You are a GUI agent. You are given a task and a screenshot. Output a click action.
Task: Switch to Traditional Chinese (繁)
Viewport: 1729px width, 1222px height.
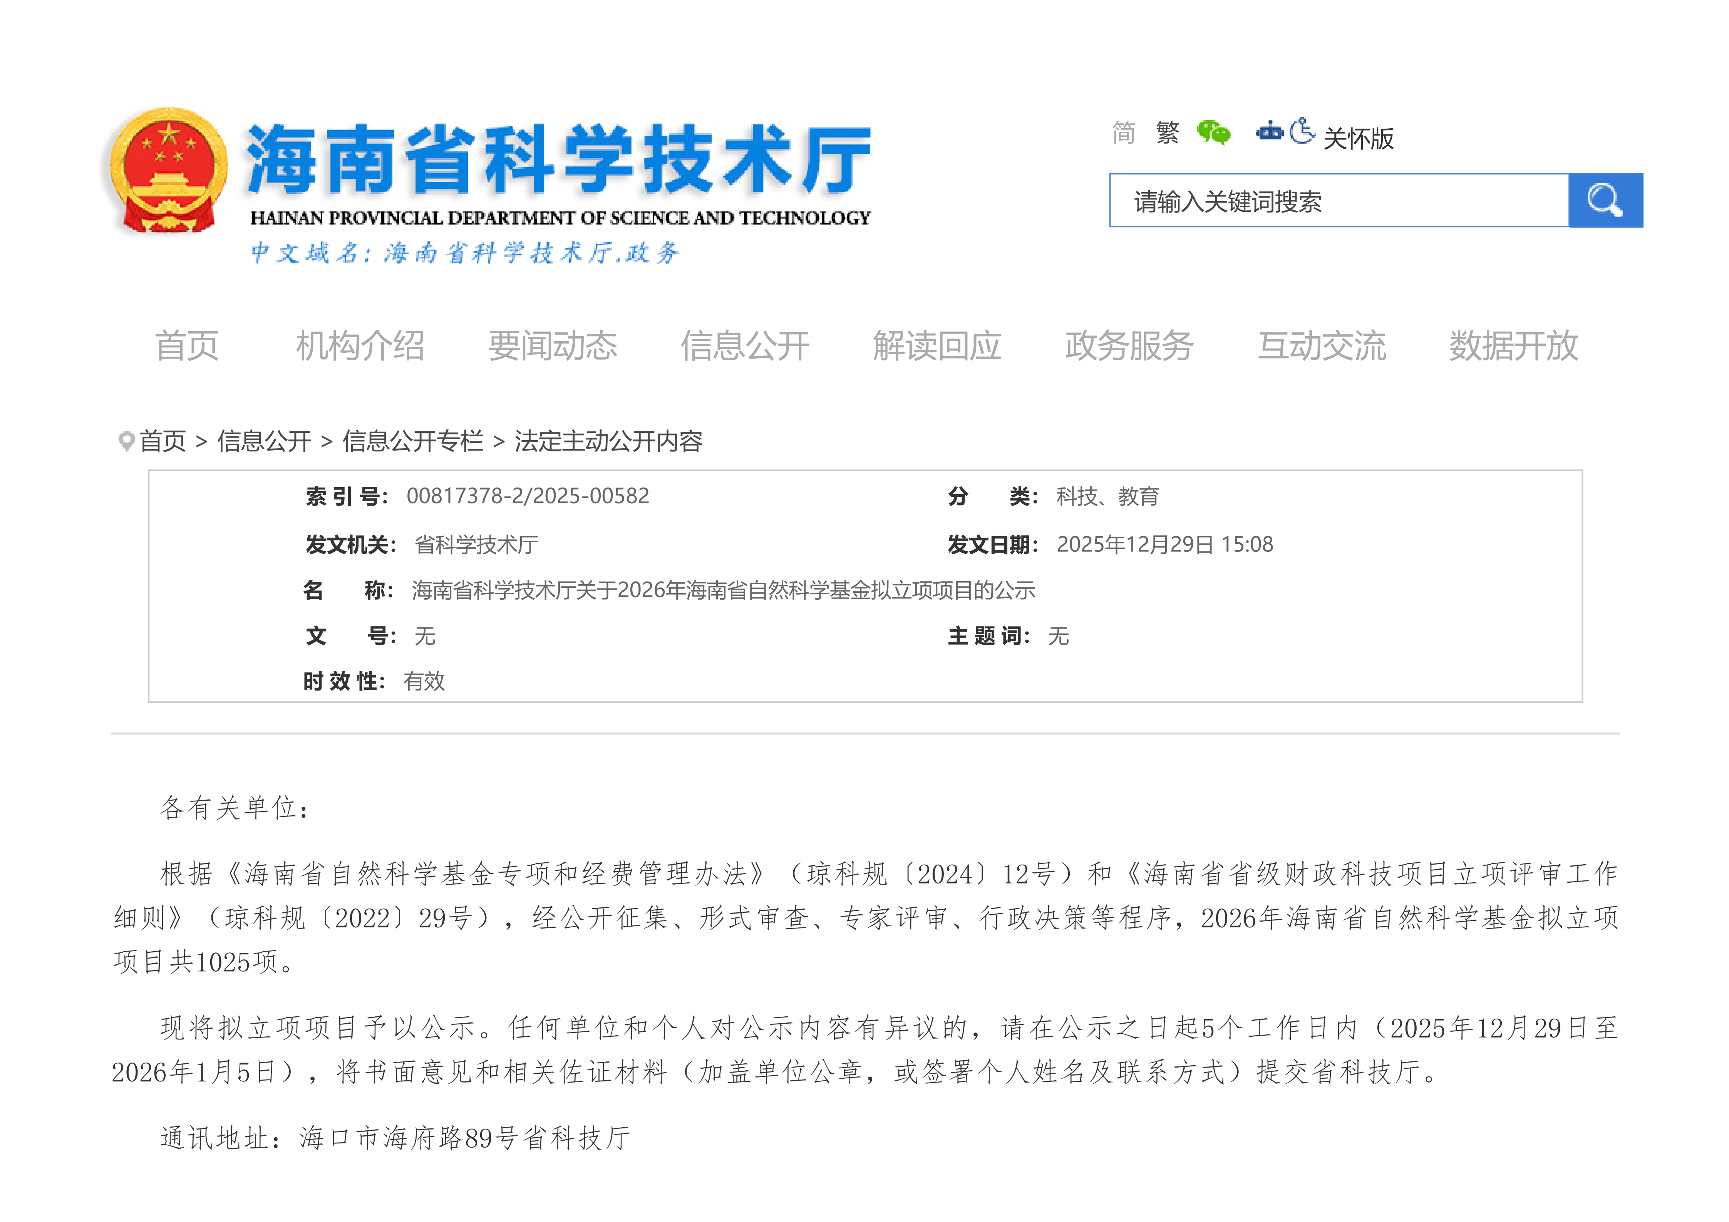coord(1167,132)
